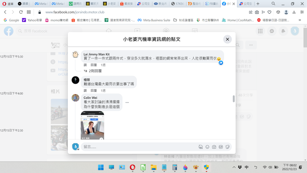The image size is (307, 173).
Task: Open File Explorer from taskbar
Action: [153, 167]
